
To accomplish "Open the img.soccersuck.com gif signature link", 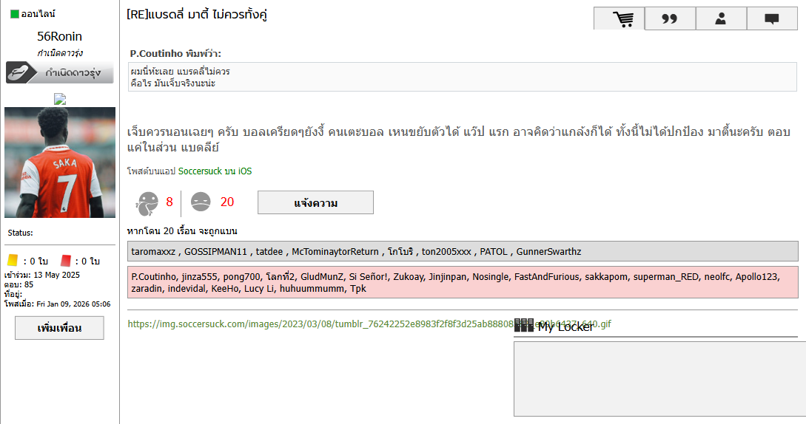I will [320, 324].
